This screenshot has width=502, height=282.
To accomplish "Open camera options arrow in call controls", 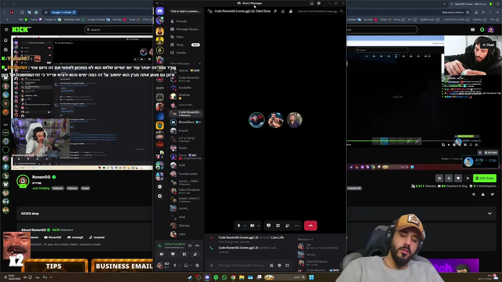I will 258,226.
